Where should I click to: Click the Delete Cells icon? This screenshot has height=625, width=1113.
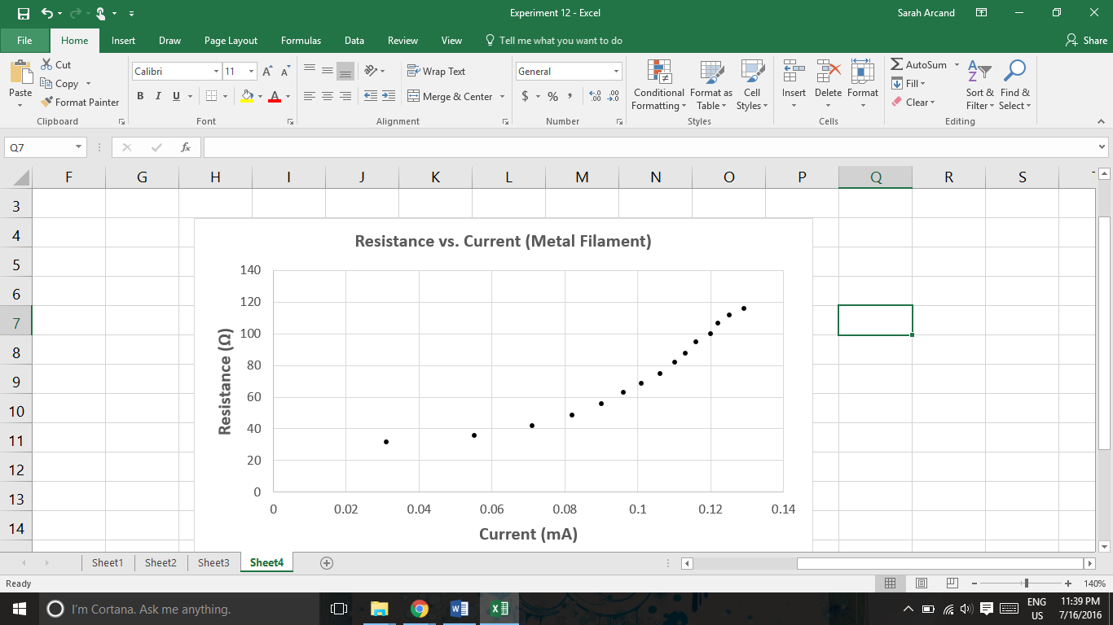click(828, 72)
